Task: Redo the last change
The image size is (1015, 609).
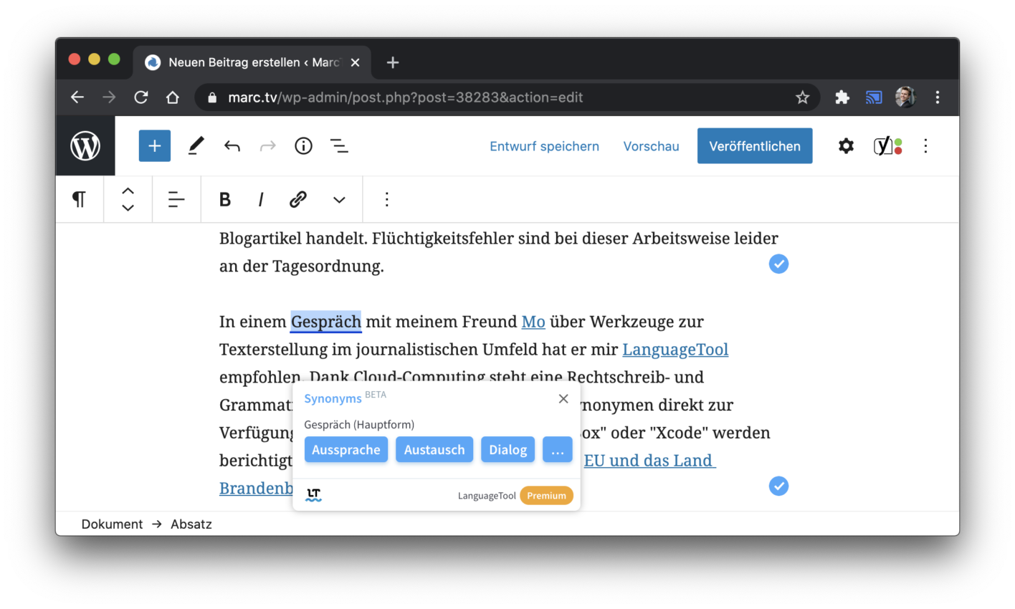Action: [x=267, y=145]
